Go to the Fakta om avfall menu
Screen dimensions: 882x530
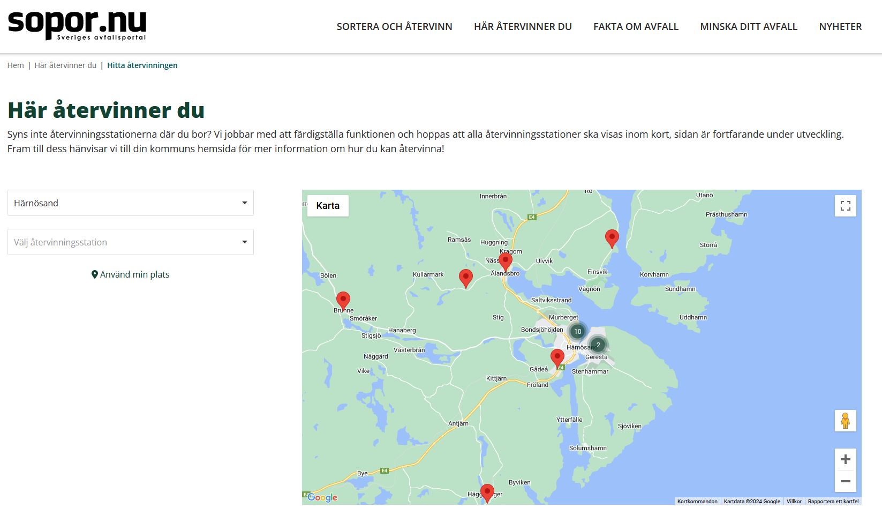coord(636,27)
